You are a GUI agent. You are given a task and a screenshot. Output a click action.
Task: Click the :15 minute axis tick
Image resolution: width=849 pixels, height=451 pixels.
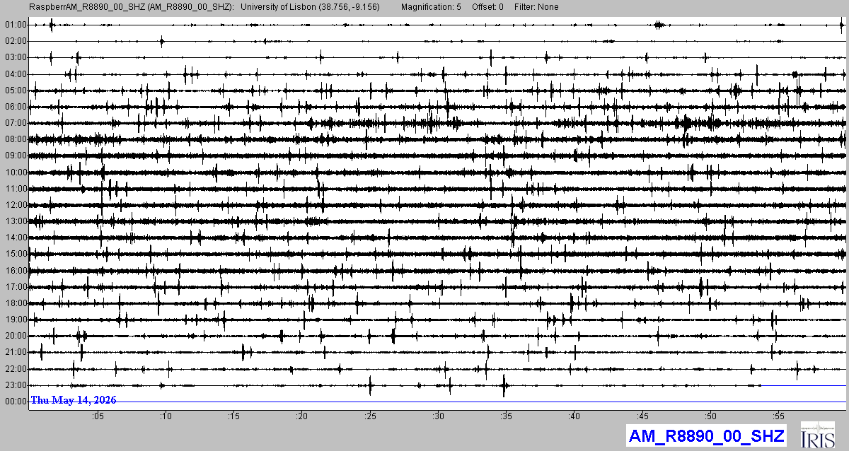point(233,416)
